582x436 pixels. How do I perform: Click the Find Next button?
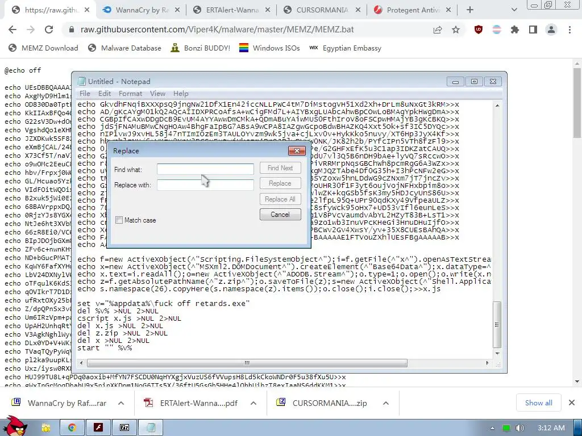(280, 168)
